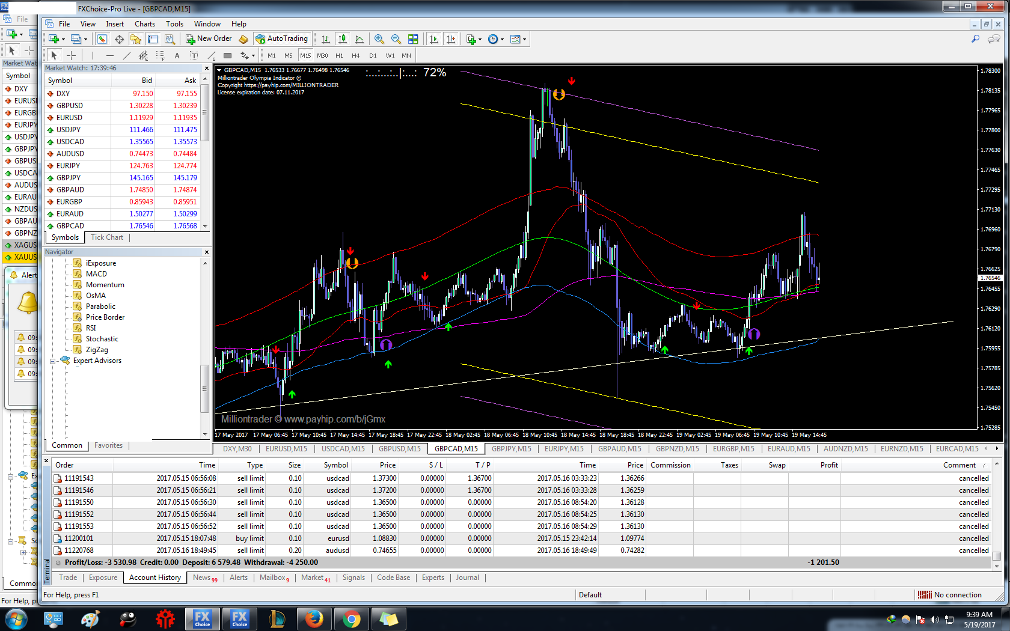
Task: Select Fibonacci retracement tool
Action: pyautogui.click(x=160, y=55)
